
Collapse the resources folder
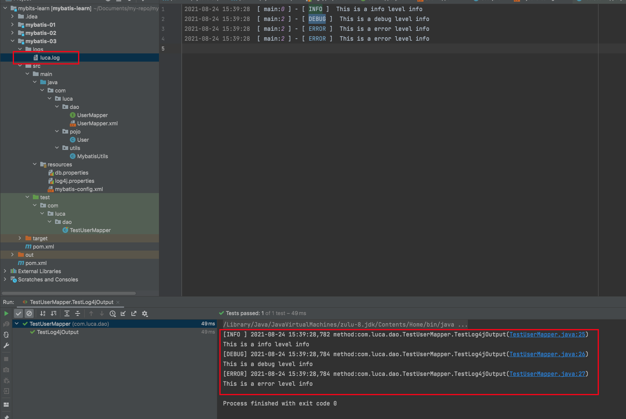35,164
